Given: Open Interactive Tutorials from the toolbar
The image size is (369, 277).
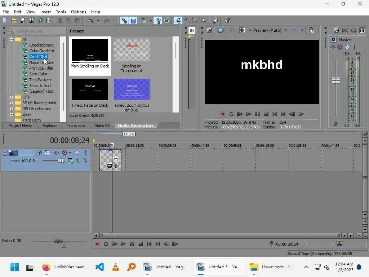Looking at the screenshot, I should tap(215, 21).
